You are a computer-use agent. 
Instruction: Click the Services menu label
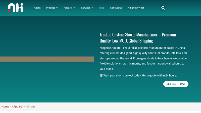86,8
